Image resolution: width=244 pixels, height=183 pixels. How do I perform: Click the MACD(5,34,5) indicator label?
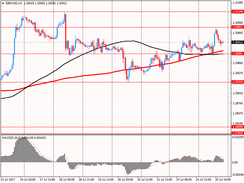[11, 138]
